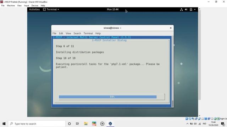Open the VirtualBox Devices menu
227x127 pixels.
pos(35,6)
